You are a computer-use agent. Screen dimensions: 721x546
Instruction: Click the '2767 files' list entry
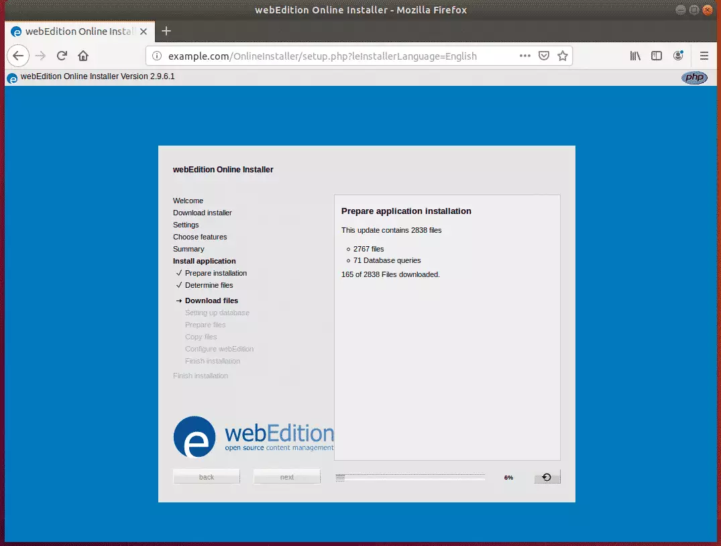(x=368, y=249)
